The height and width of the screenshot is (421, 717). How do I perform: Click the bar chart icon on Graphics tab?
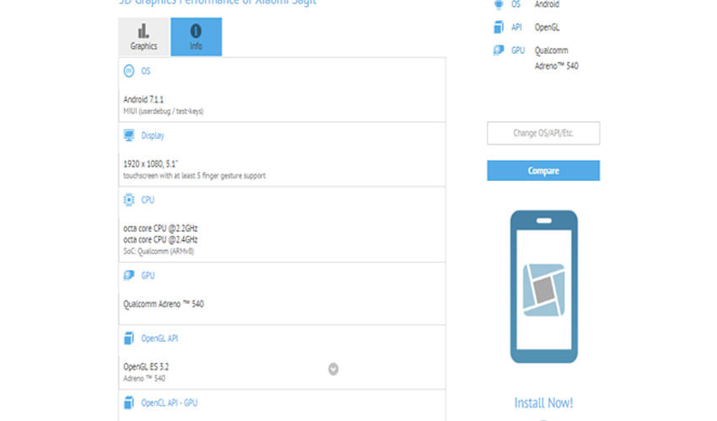pos(143,31)
